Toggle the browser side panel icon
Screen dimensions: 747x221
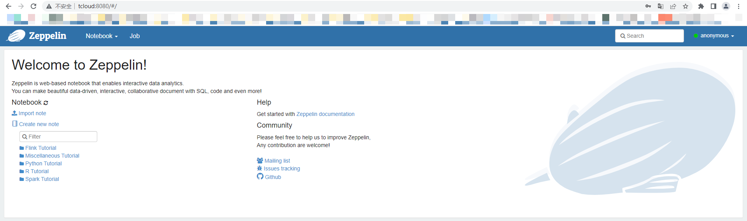point(714,6)
